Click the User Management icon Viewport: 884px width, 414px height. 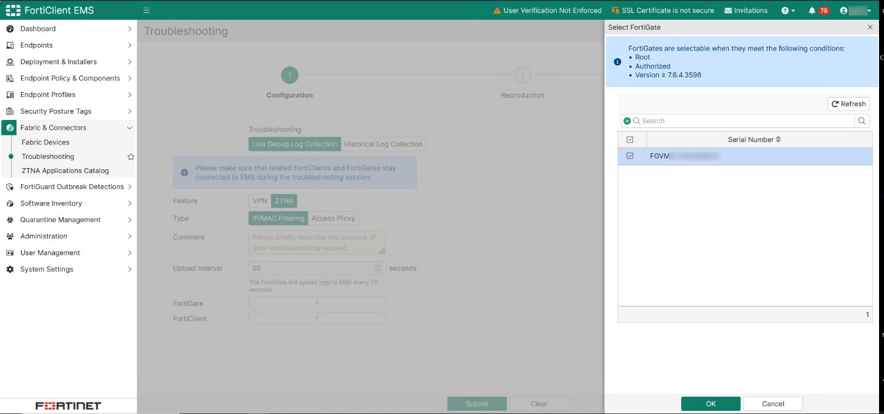(10, 253)
